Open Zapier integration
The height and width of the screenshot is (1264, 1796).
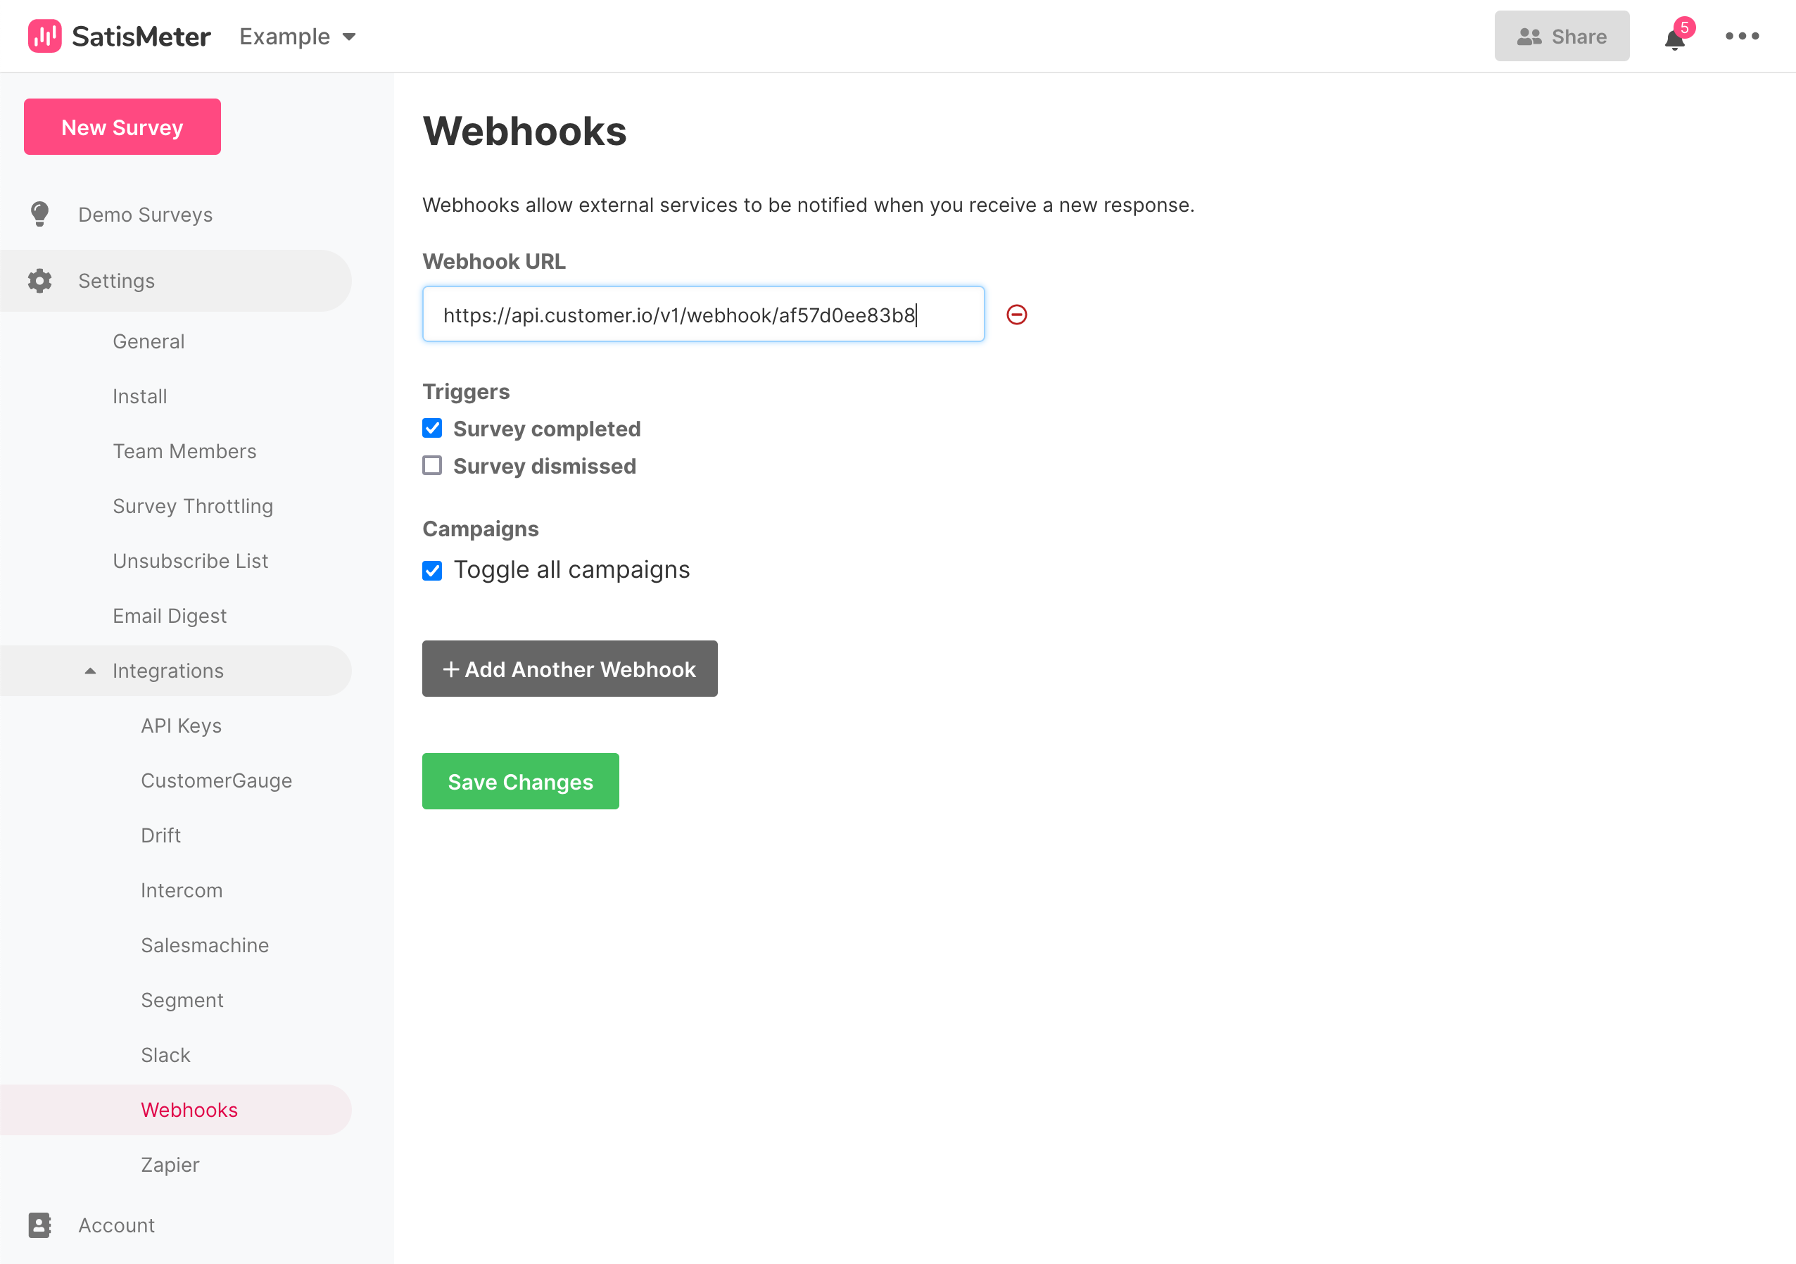click(x=170, y=1165)
